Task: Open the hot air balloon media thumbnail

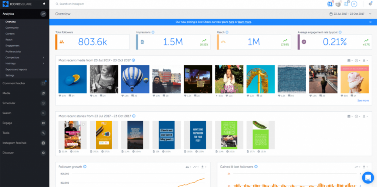Action: tap(135, 79)
